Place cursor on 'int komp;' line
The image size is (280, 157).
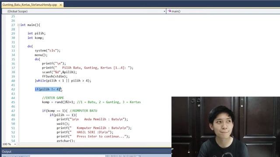tap(35, 38)
